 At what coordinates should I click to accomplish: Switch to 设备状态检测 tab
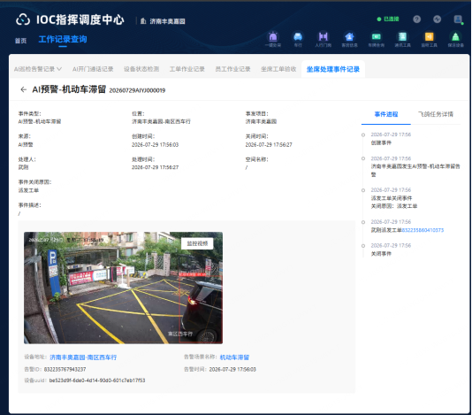click(141, 69)
